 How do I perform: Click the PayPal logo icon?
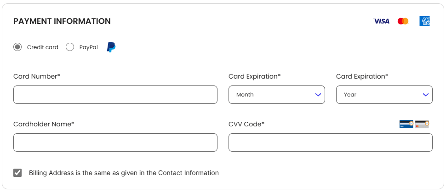(111, 47)
